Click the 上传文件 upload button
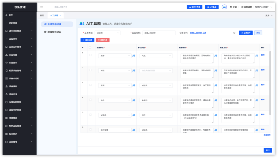The image size is (278, 158). [x=246, y=33]
